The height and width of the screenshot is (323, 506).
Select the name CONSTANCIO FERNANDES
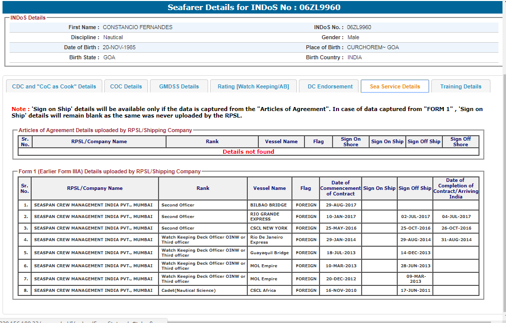point(137,28)
